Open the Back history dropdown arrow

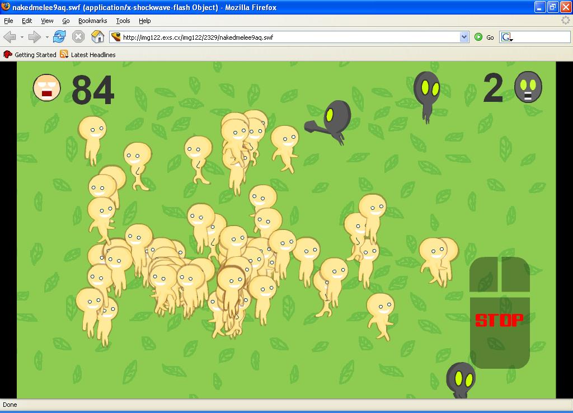pyautogui.click(x=22, y=37)
